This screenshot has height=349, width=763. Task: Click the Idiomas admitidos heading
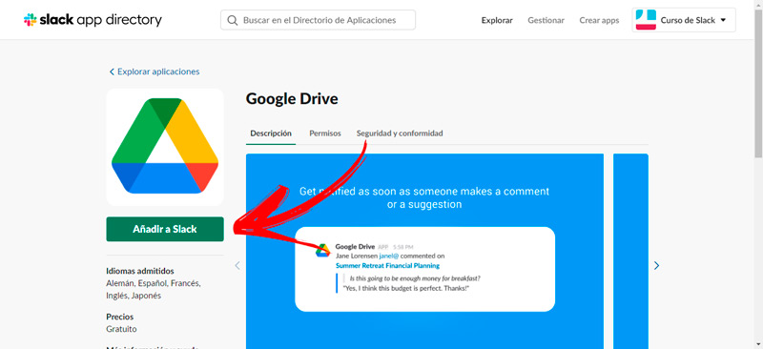(140, 271)
